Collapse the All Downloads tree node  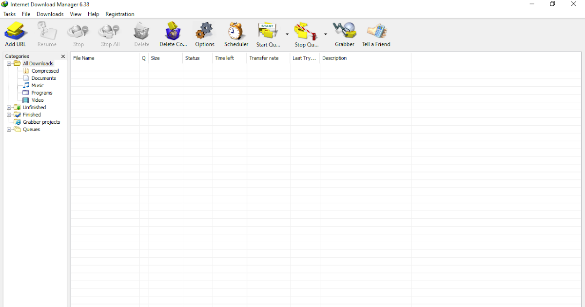9,63
